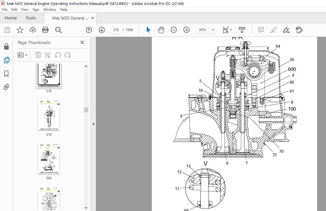Screen dimensions: 326x211
Task: Open the Sign document pen tool
Action: coord(286,30)
